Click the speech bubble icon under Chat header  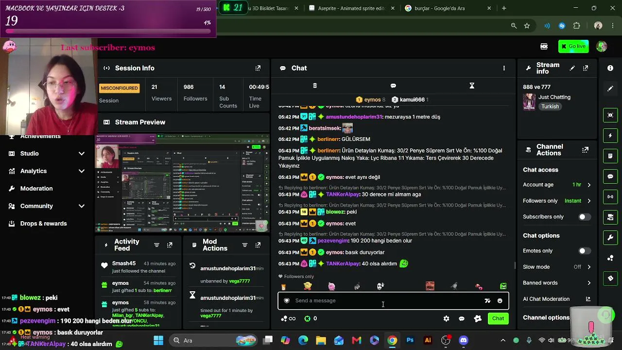coord(393,86)
